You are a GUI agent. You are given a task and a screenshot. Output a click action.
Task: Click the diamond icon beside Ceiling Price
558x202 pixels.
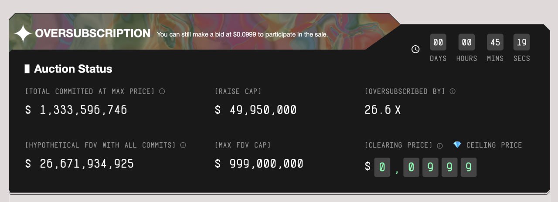[x=457, y=145]
